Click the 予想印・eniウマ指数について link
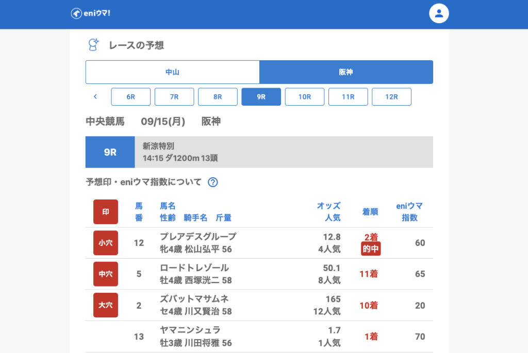Image resolution: width=528 pixels, height=353 pixels. [143, 182]
